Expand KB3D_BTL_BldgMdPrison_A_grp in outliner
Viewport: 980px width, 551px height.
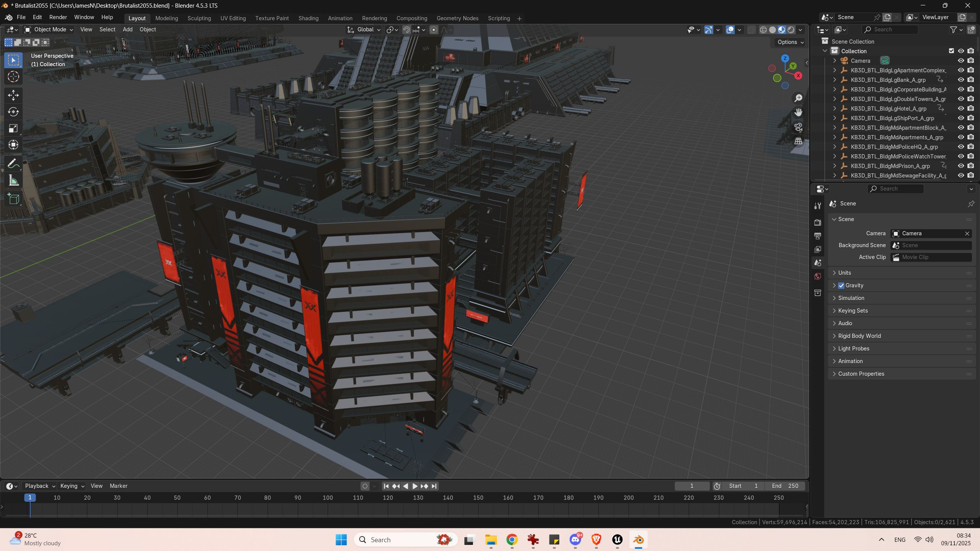[835, 166]
